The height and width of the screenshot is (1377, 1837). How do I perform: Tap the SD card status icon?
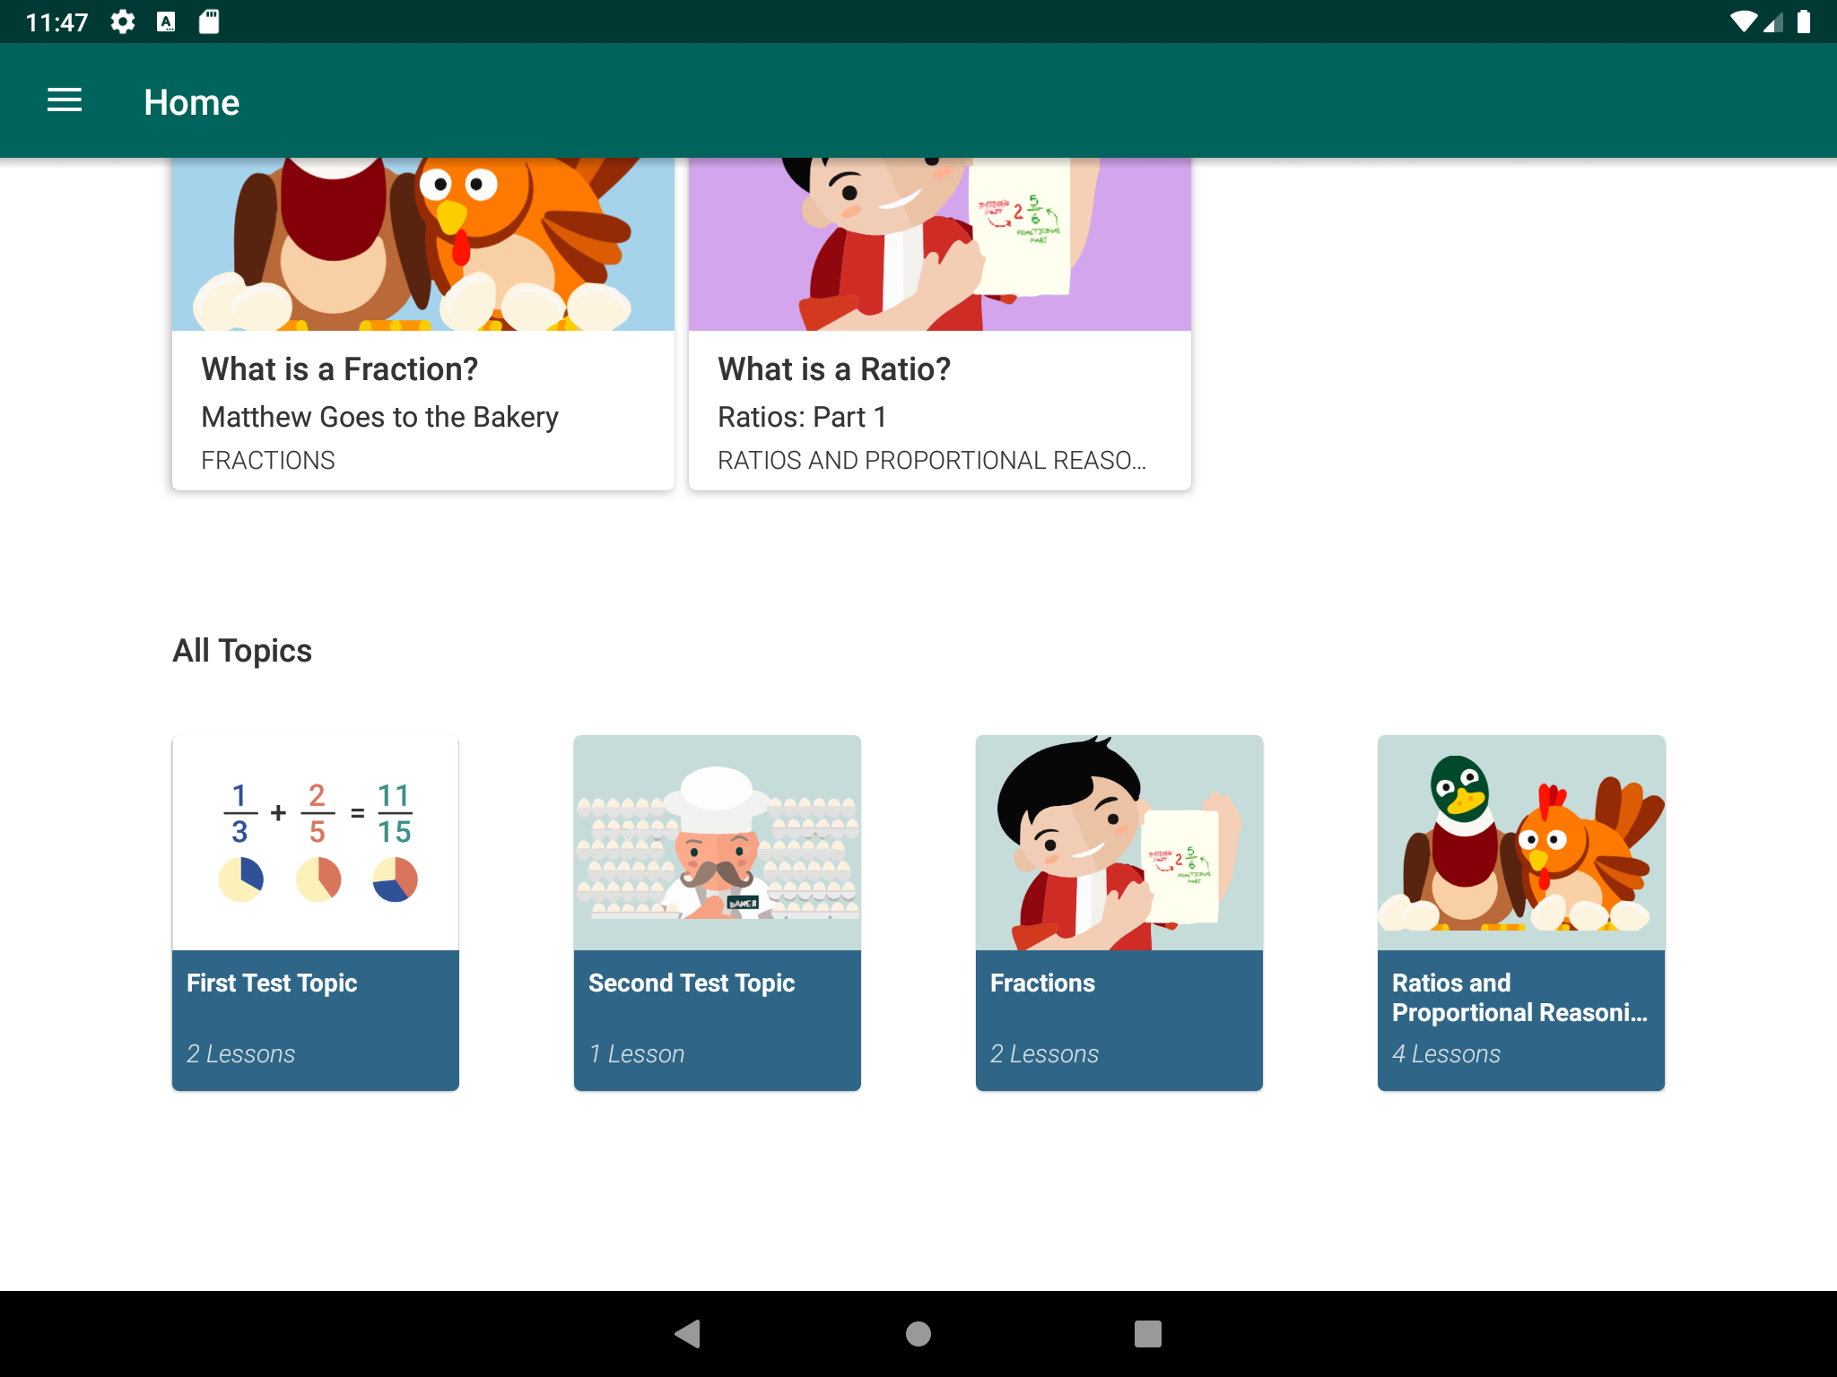[209, 22]
